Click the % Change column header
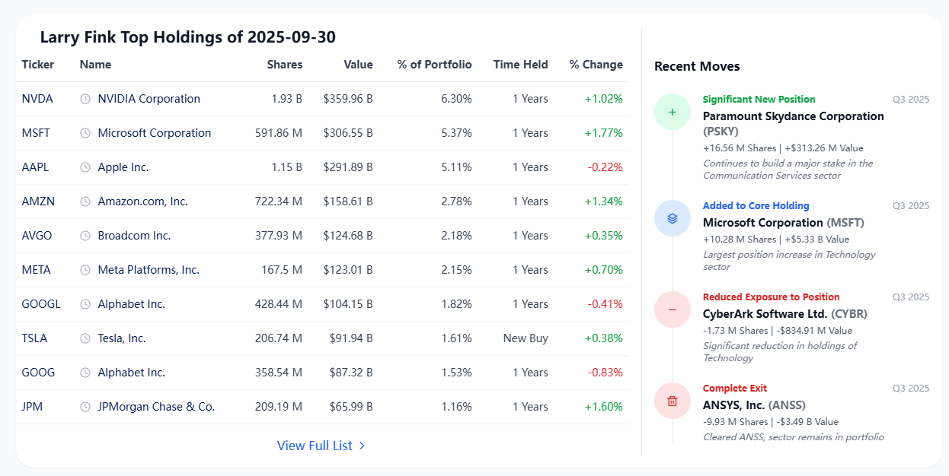The image size is (949, 476). 596,65
